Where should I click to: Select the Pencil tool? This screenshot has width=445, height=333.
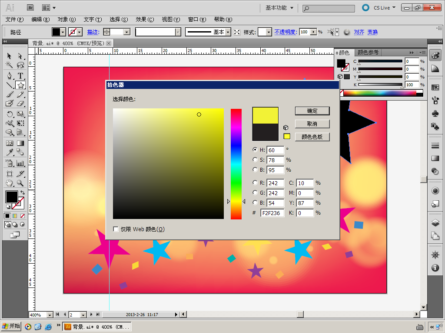[x=20, y=94]
